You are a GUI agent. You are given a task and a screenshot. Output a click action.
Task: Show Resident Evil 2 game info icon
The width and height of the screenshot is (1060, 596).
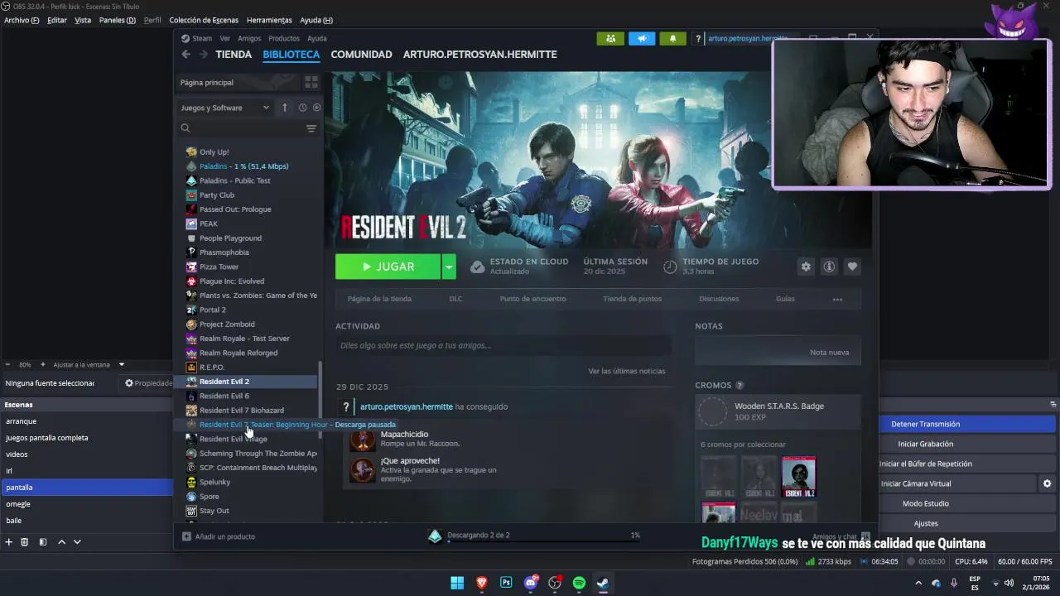829,267
